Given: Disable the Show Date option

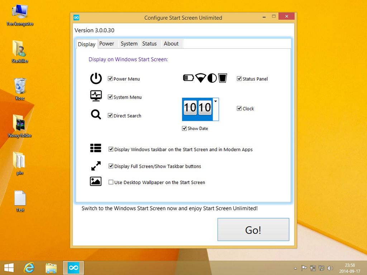Looking at the screenshot, I should tap(185, 129).
